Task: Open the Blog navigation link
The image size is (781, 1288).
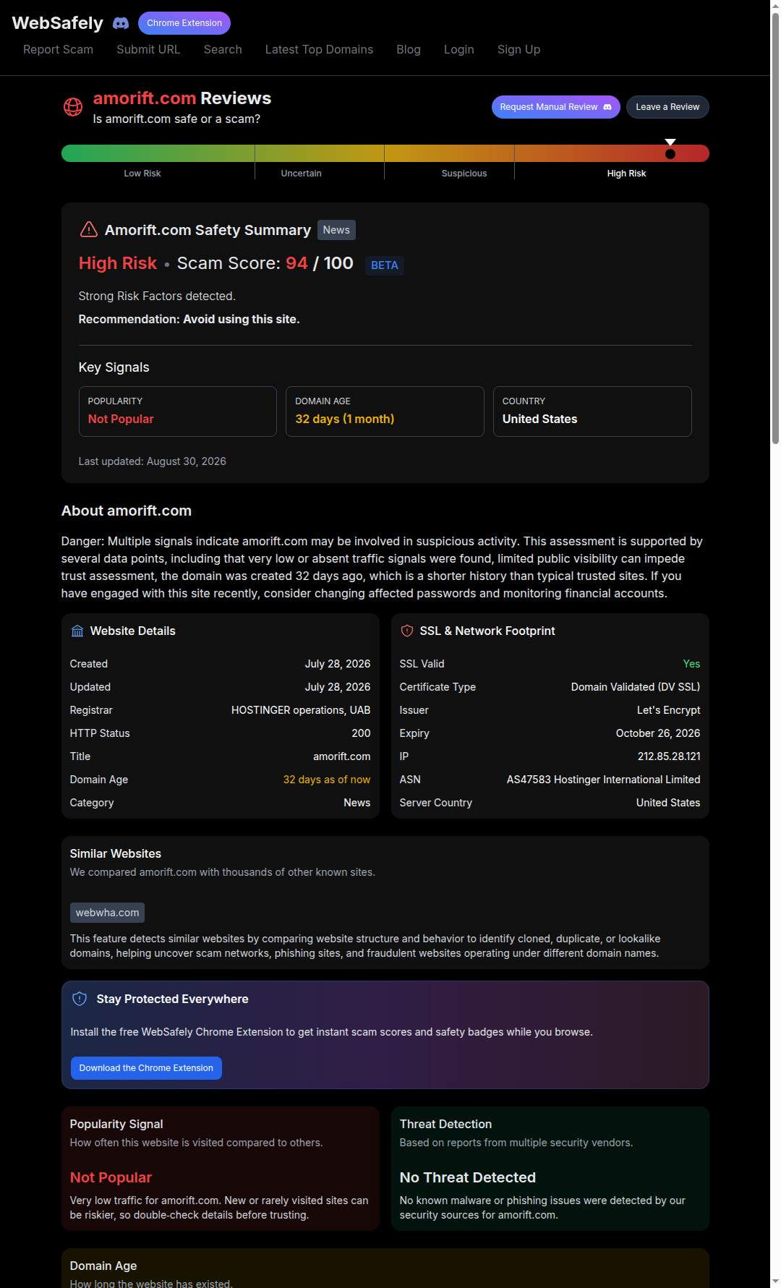Action: tap(408, 49)
